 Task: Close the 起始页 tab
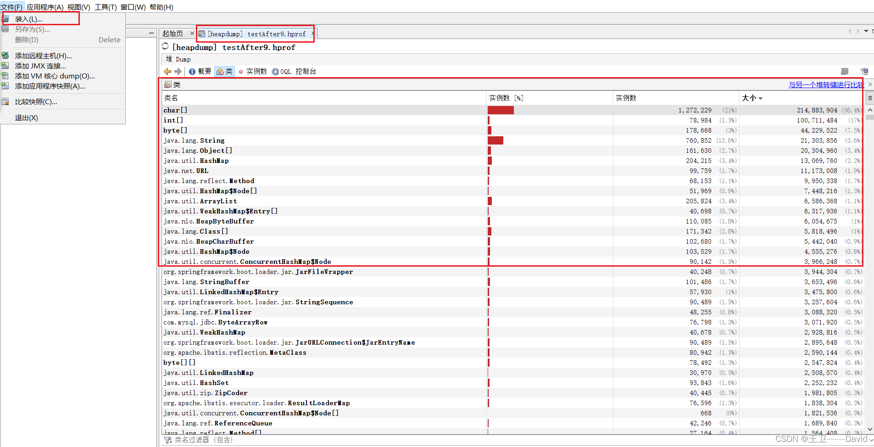click(x=192, y=34)
